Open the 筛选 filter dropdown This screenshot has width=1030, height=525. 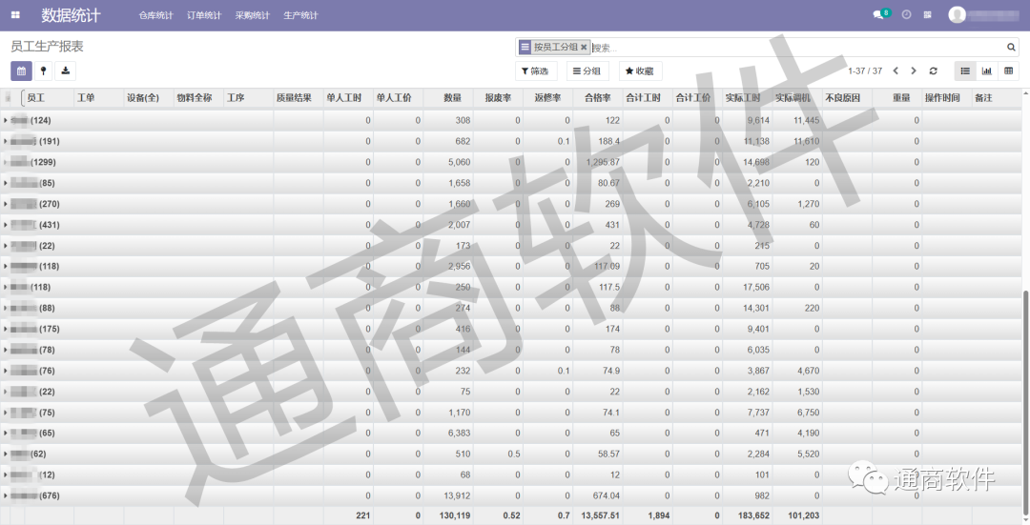pos(536,71)
